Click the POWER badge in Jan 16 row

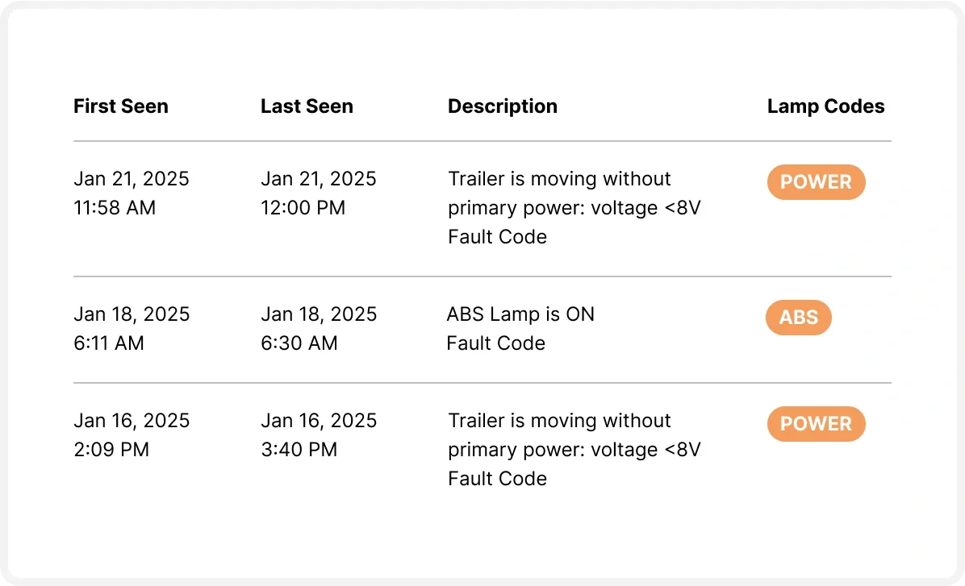point(816,424)
